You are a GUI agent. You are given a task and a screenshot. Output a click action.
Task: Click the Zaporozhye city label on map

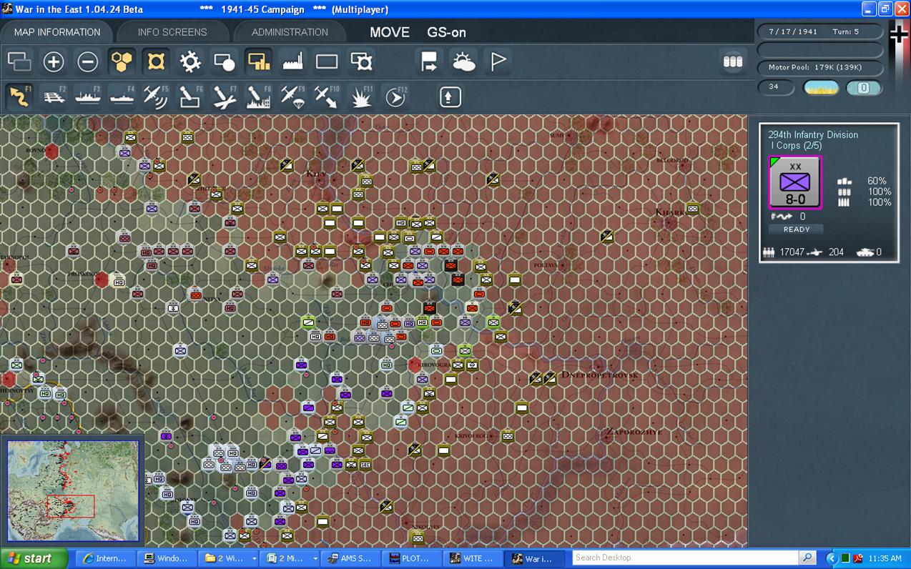634,432
